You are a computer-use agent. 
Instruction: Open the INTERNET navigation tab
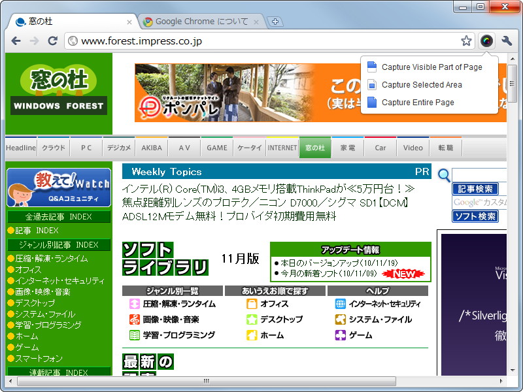coord(282,148)
